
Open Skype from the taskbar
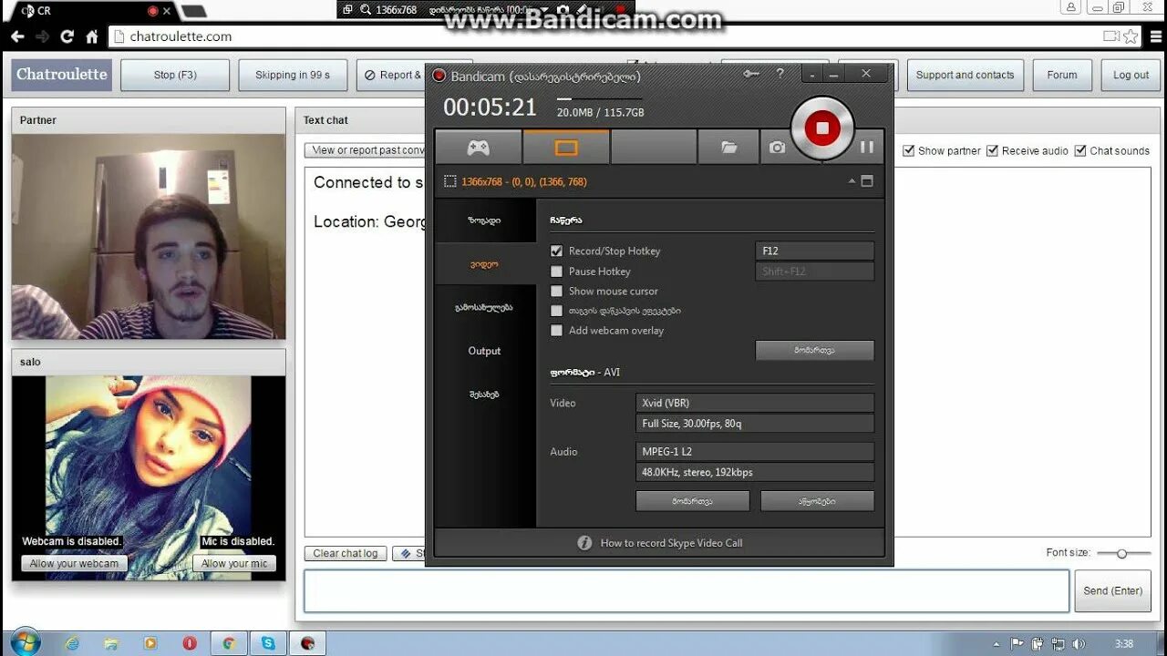point(268,643)
